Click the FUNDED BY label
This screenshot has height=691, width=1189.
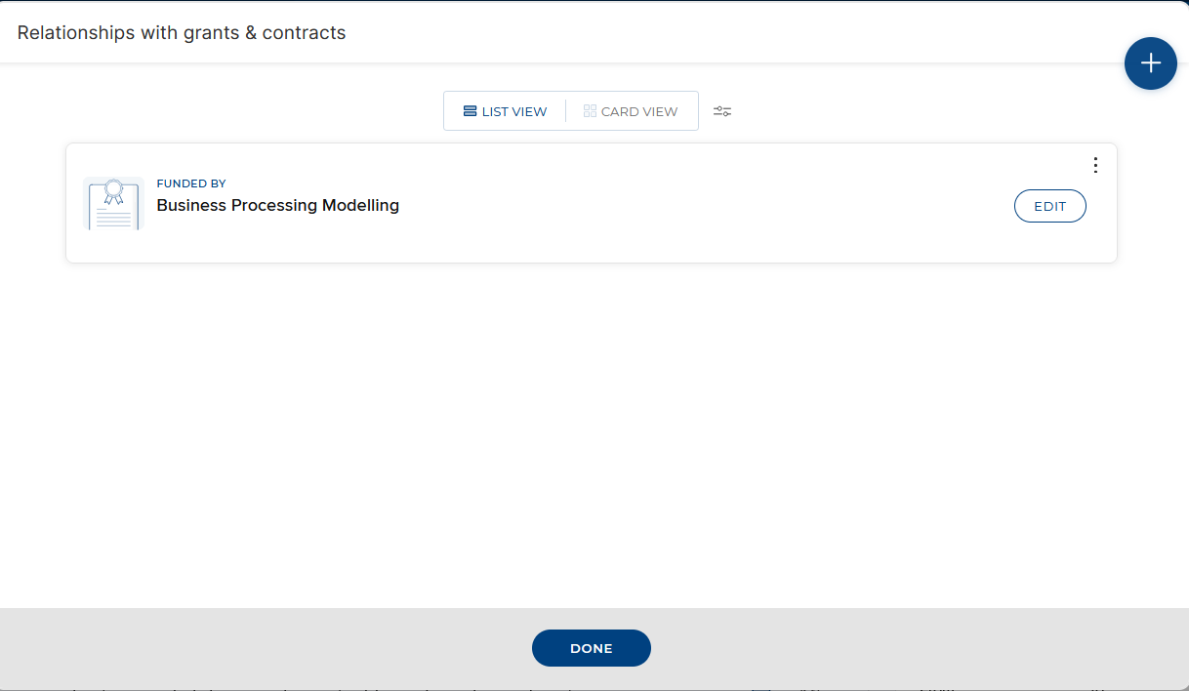coord(191,183)
